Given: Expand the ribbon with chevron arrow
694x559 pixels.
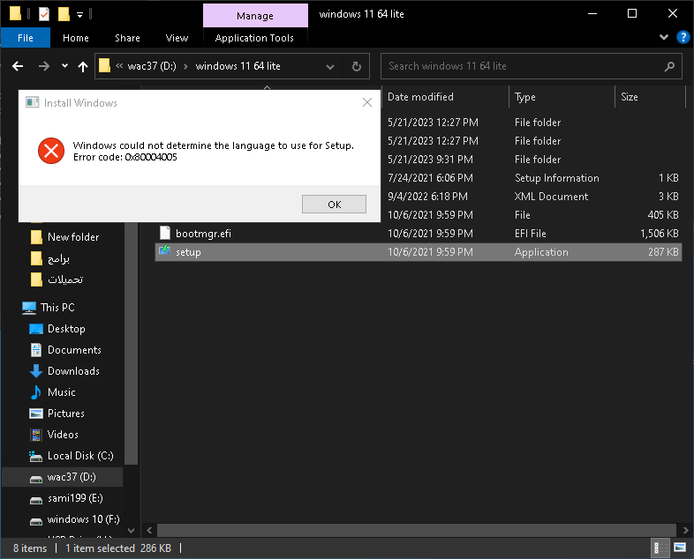Looking at the screenshot, I should pyautogui.click(x=663, y=38).
